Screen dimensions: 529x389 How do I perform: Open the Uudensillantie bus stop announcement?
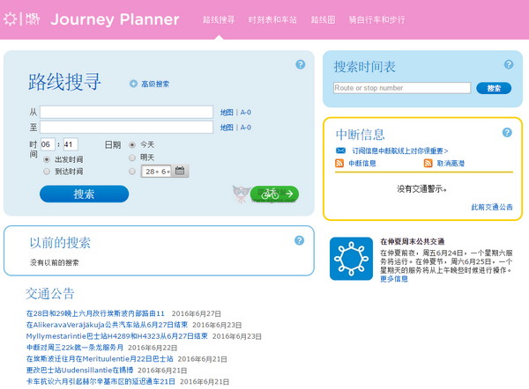pyautogui.click(x=79, y=371)
